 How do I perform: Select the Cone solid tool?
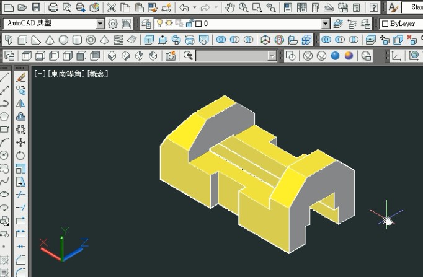50,40
